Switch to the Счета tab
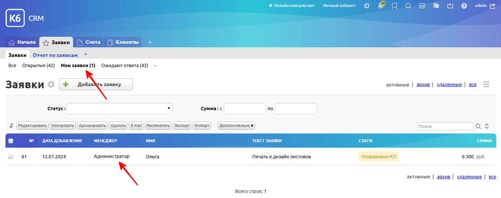 [x=89, y=42]
